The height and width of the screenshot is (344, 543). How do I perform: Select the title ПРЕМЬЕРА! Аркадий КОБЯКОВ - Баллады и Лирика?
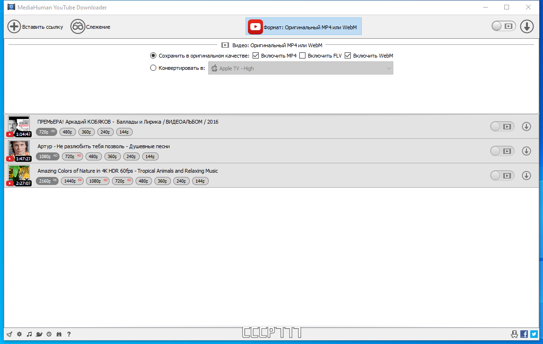(128, 122)
